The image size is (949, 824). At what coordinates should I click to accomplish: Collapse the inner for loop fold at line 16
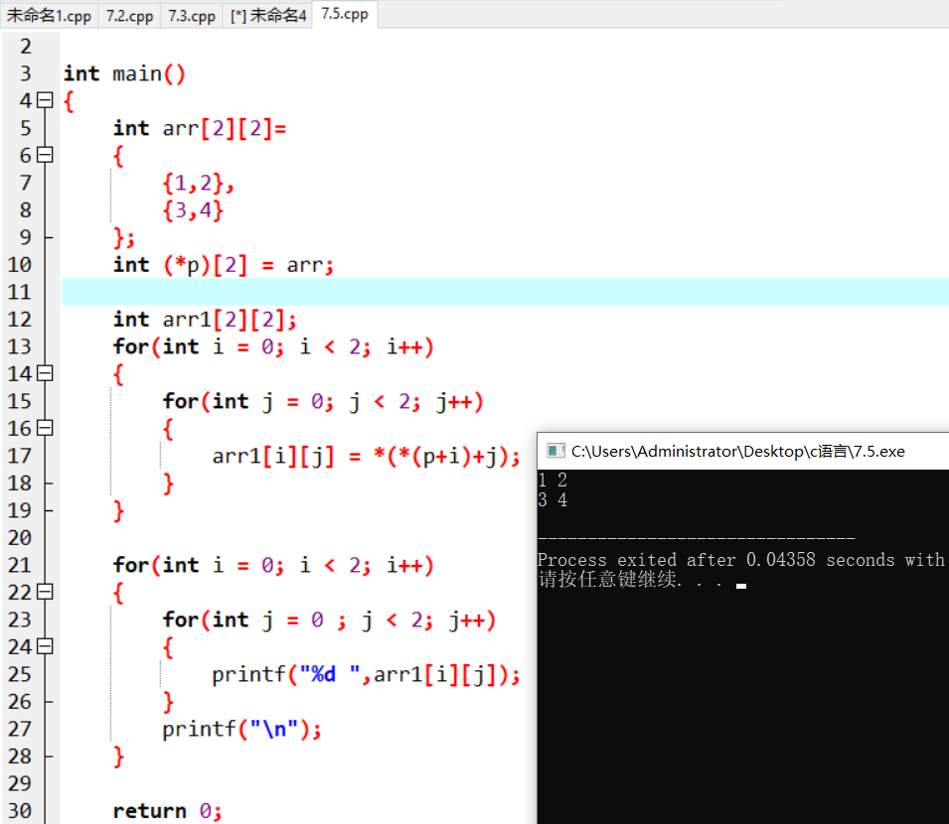45,429
